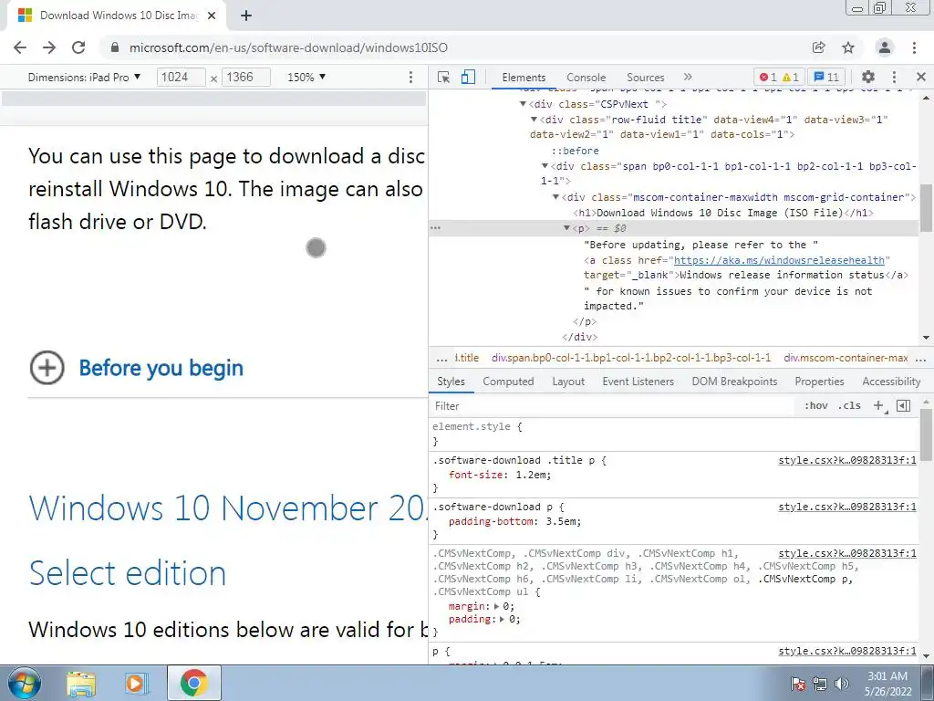Share this page icon in address bar
Image resolution: width=934 pixels, height=701 pixels.
tap(818, 47)
